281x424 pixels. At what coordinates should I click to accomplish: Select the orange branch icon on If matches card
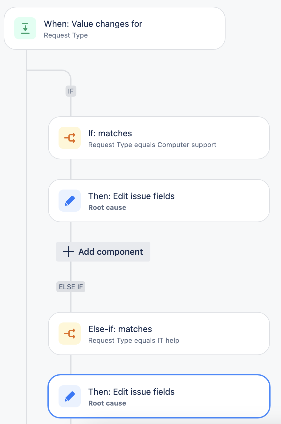coord(69,138)
